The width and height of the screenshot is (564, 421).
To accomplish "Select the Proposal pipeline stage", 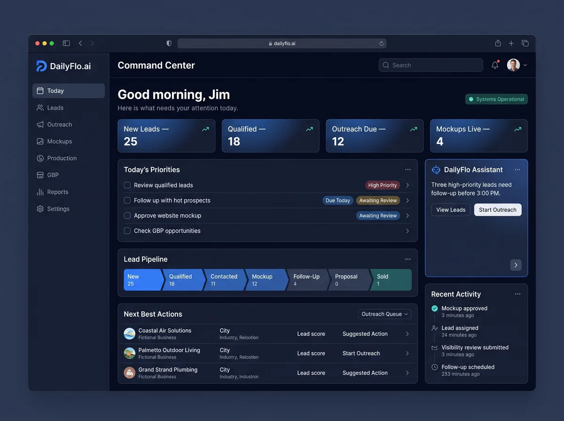I will click(x=349, y=280).
